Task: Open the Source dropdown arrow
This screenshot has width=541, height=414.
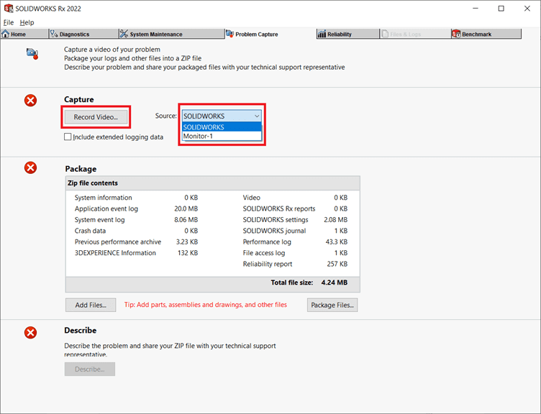Action: tap(257, 116)
